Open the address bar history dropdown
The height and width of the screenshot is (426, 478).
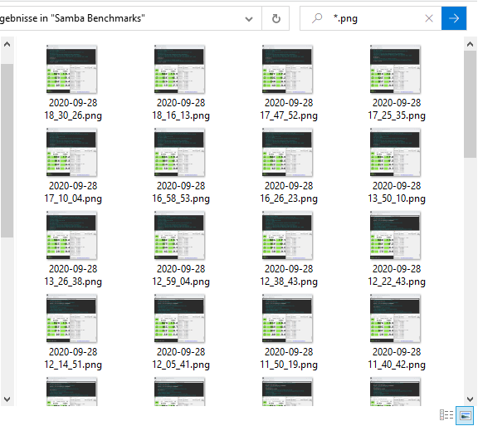[249, 19]
